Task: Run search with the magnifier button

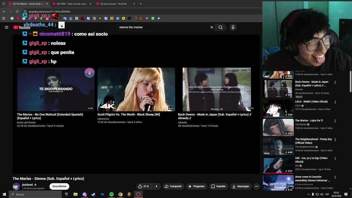Action: [221, 27]
